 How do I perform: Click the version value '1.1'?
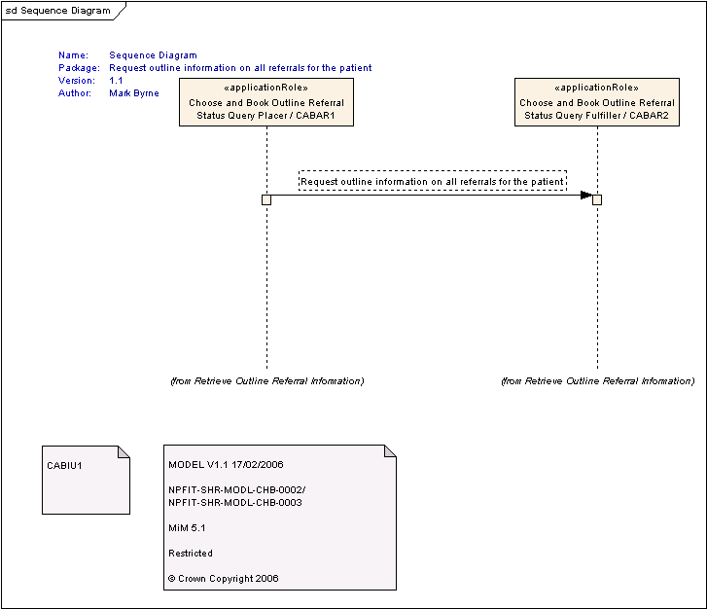coord(116,81)
